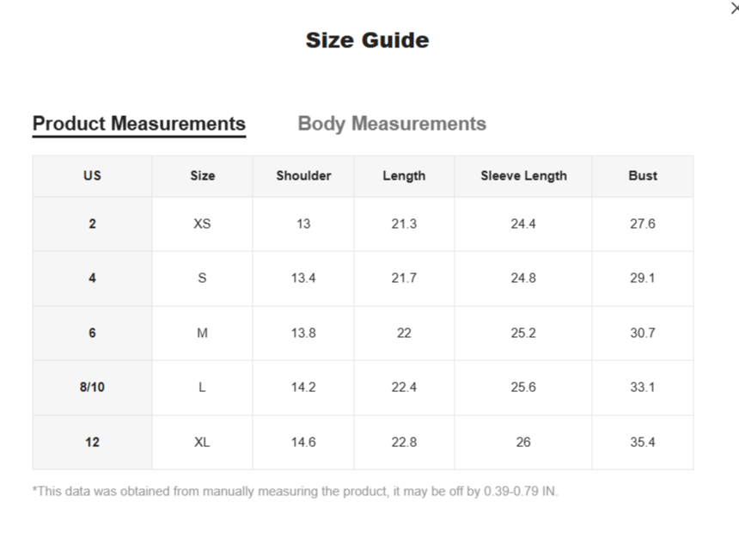Select the US size 2 row label

92,224
